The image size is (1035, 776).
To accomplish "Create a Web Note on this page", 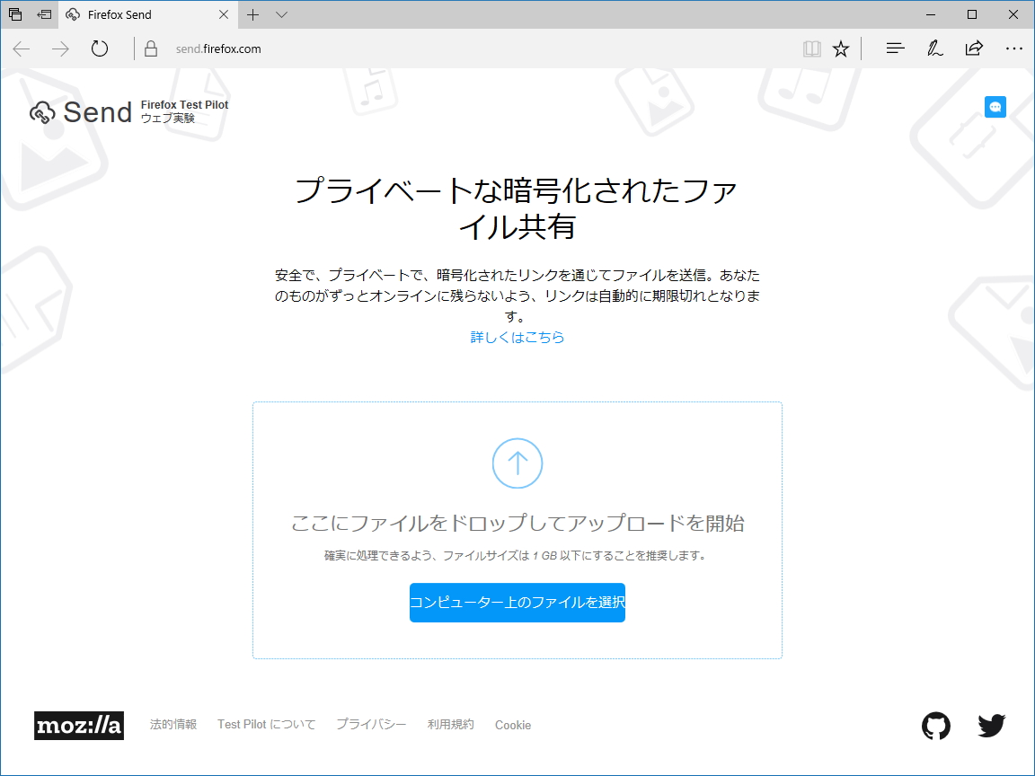I will coord(934,48).
